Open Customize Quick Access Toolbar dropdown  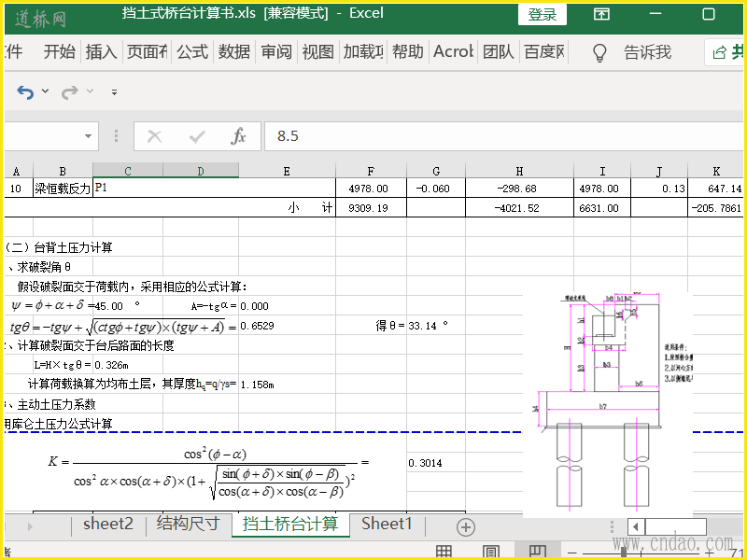(114, 91)
